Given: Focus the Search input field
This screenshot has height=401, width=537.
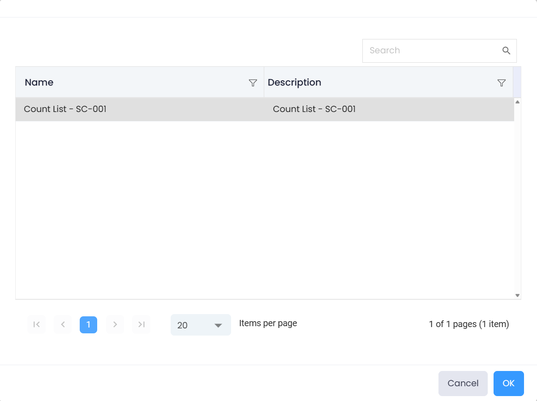Looking at the screenshot, I should point(430,51).
